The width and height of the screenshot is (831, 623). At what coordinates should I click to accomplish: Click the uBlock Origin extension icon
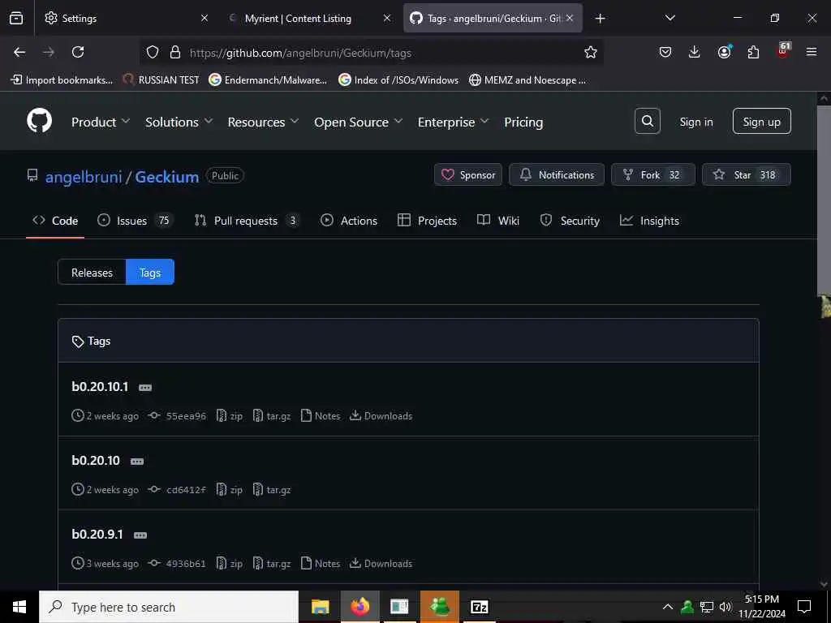click(x=783, y=50)
